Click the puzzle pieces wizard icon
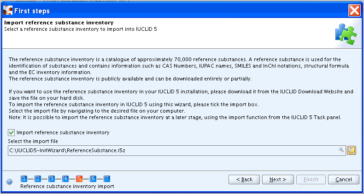 (346, 34)
